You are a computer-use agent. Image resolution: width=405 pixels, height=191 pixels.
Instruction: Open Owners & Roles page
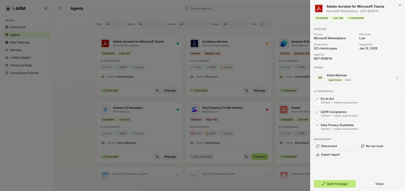(x=27, y=65)
